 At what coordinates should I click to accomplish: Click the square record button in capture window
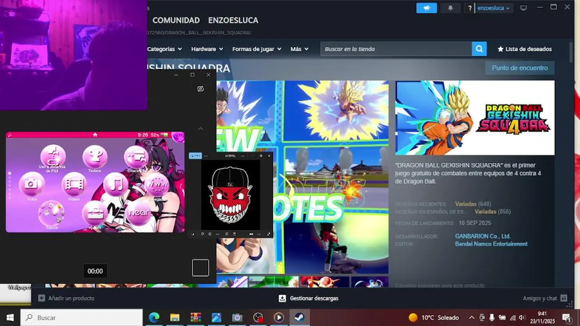click(200, 268)
